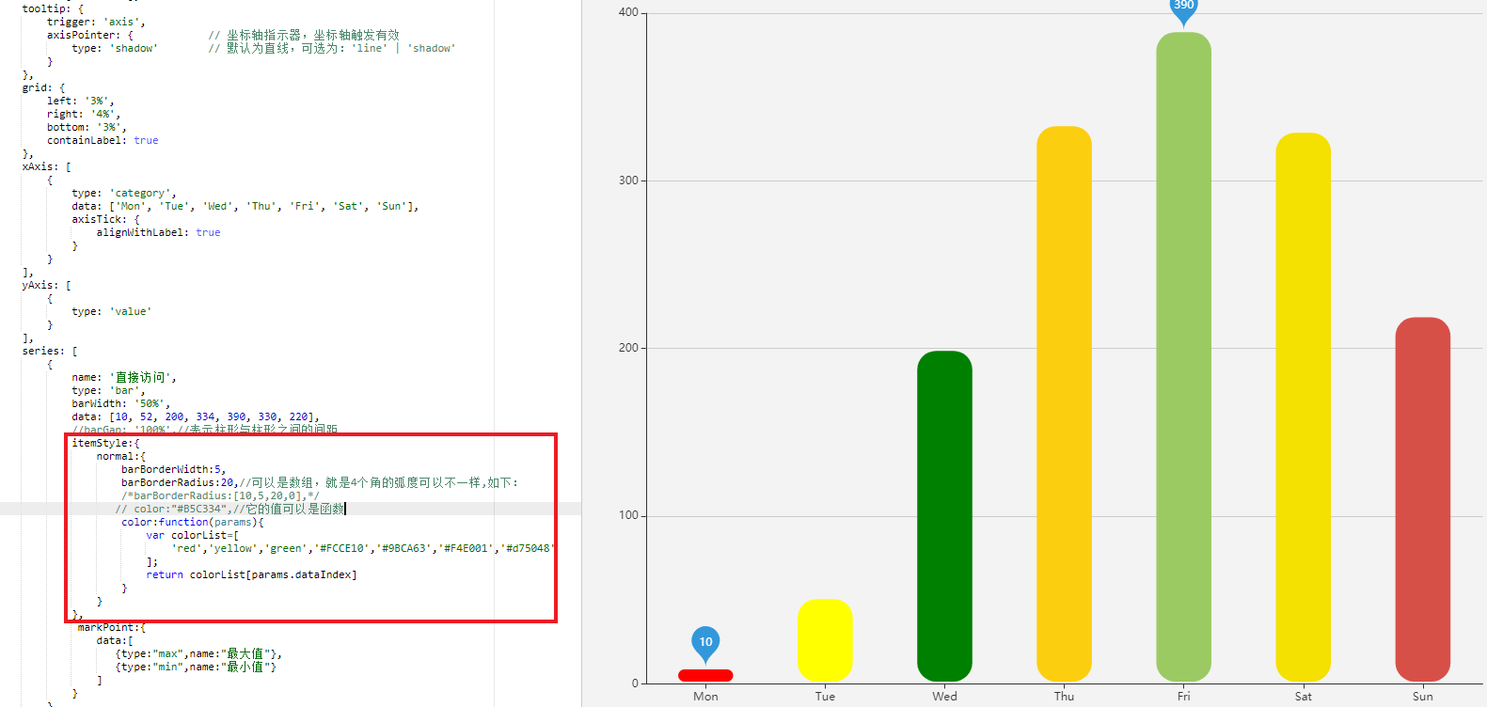The width and height of the screenshot is (1487, 707).
Task: Click the 100 y-axis label
Action: [x=628, y=515]
